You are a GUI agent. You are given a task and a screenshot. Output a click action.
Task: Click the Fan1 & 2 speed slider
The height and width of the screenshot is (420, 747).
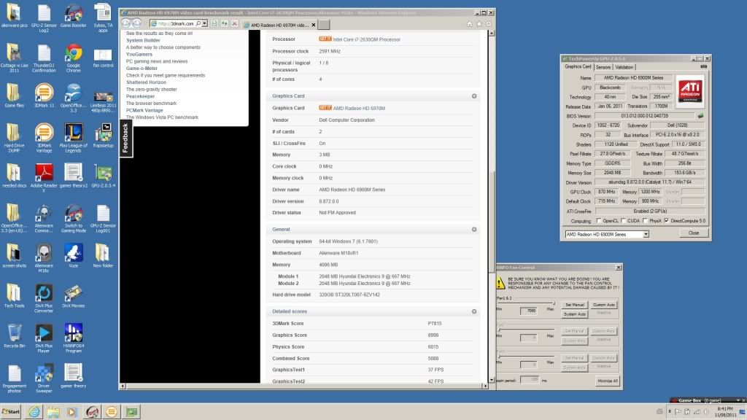pyautogui.click(x=527, y=303)
